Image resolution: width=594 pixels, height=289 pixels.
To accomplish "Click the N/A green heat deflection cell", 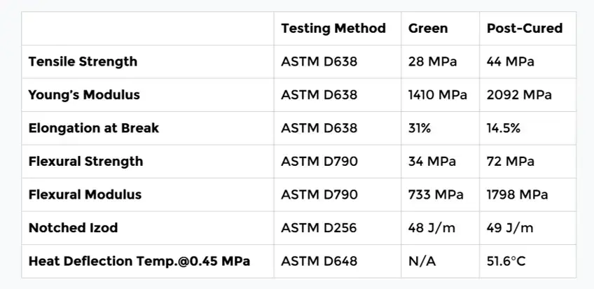I will [x=420, y=262].
